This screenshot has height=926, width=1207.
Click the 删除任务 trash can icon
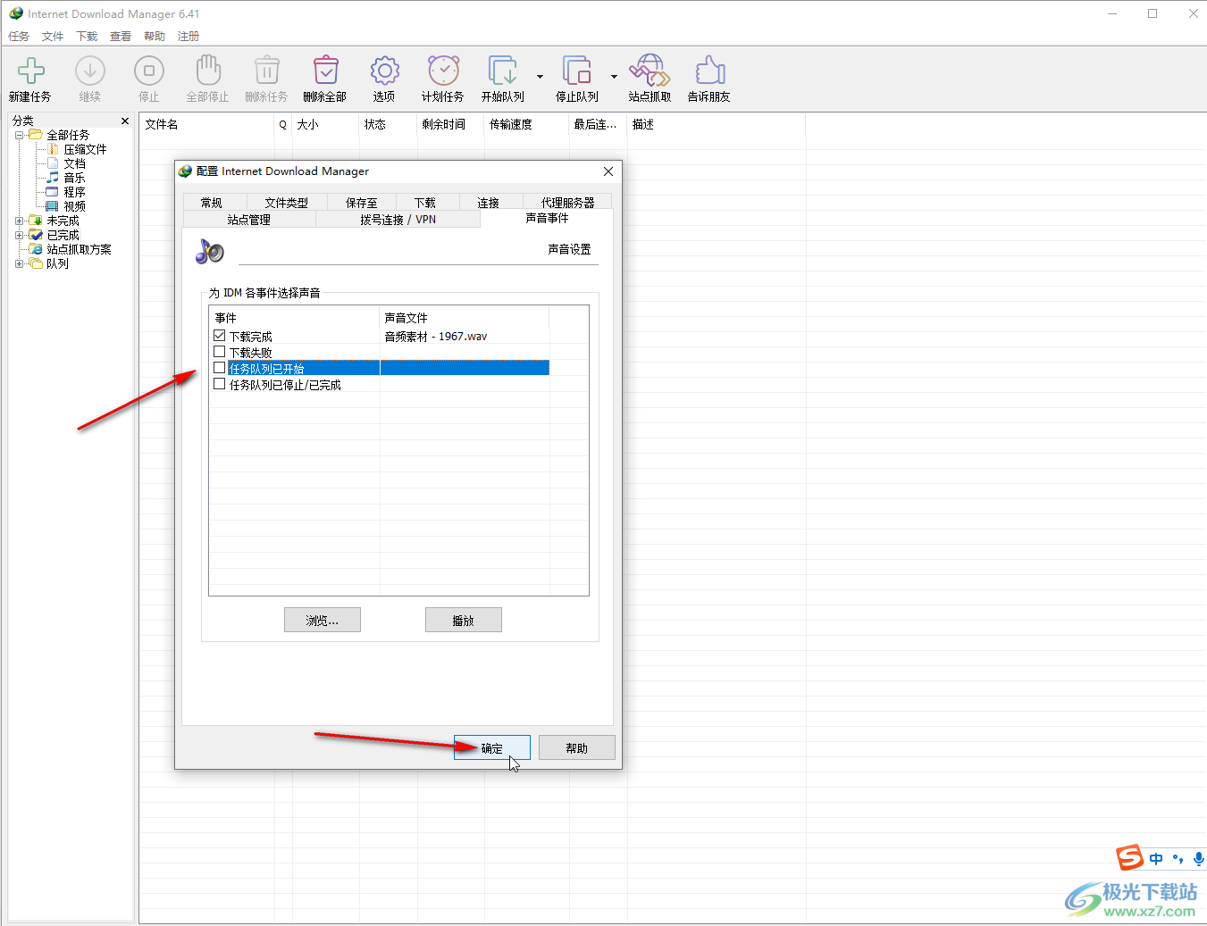pos(266,71)
